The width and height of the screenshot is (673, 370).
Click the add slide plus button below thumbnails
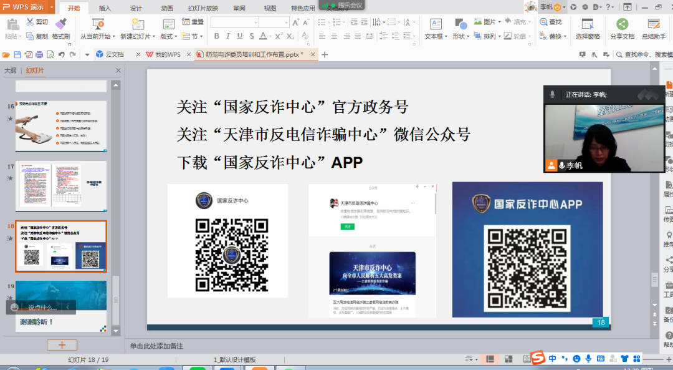coord(62,345)
